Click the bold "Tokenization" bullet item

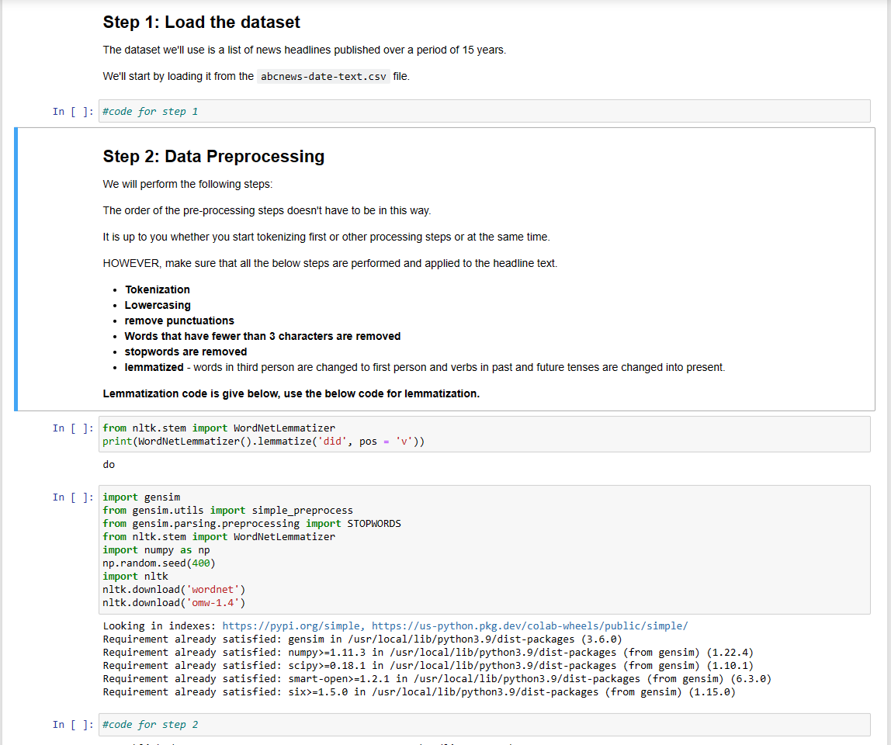(x=158, y=289)
